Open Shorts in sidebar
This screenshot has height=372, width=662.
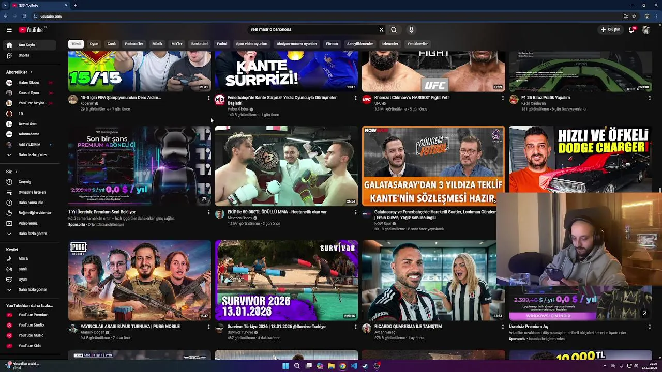pos(28,55)
